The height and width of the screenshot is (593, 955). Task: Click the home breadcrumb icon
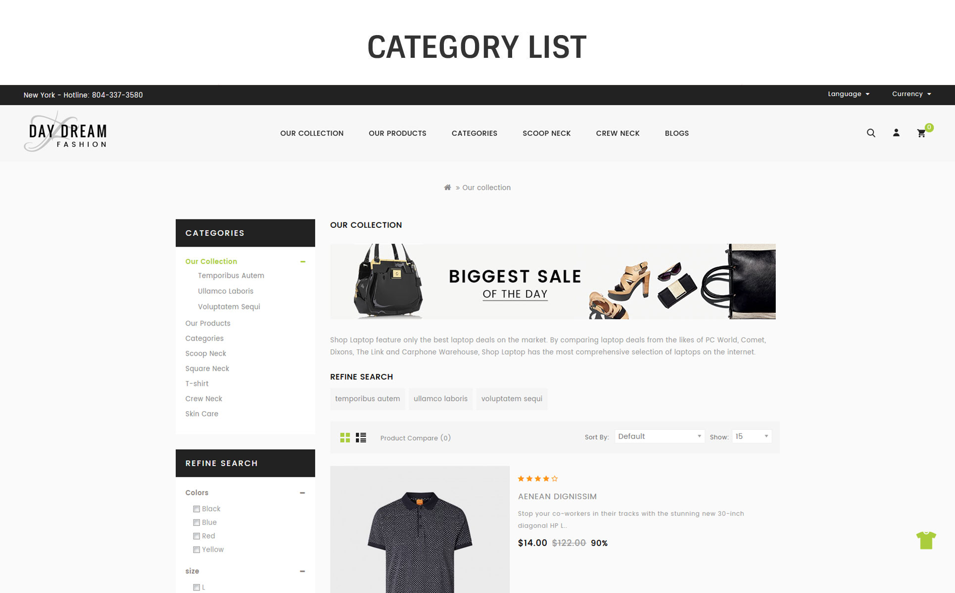pos(447,187)
